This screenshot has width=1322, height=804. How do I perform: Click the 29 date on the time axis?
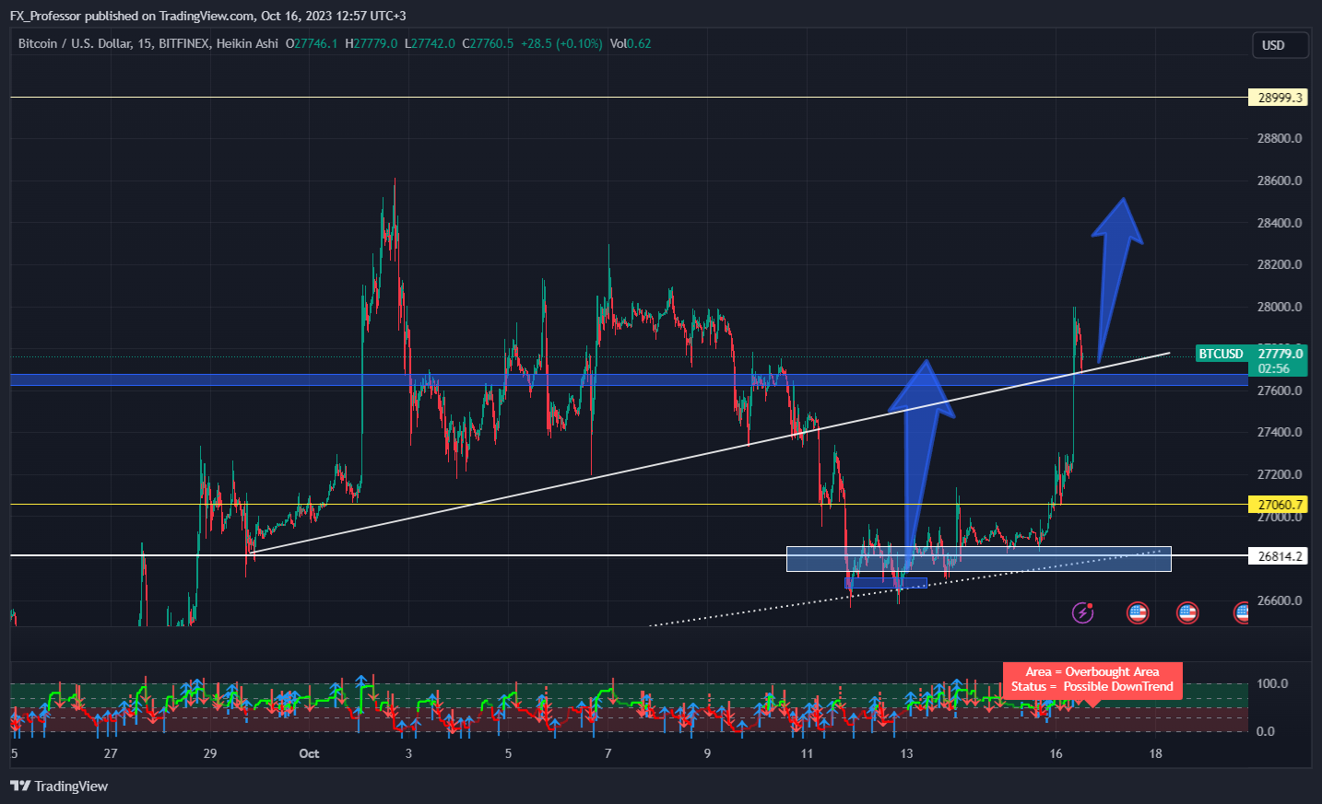pyautogui.click(x=210, y=753)
